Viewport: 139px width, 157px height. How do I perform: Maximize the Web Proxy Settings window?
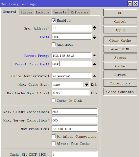[x=130, y=4]
